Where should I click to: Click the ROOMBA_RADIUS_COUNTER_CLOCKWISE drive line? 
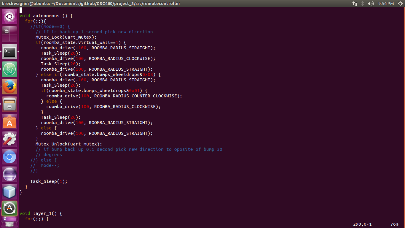pyautogui.click(x=114, y=96)
